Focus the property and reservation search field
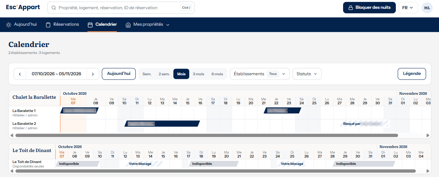The width and height of the screenshot is (439, 177). pyautogui.click(x=121, y=8)
